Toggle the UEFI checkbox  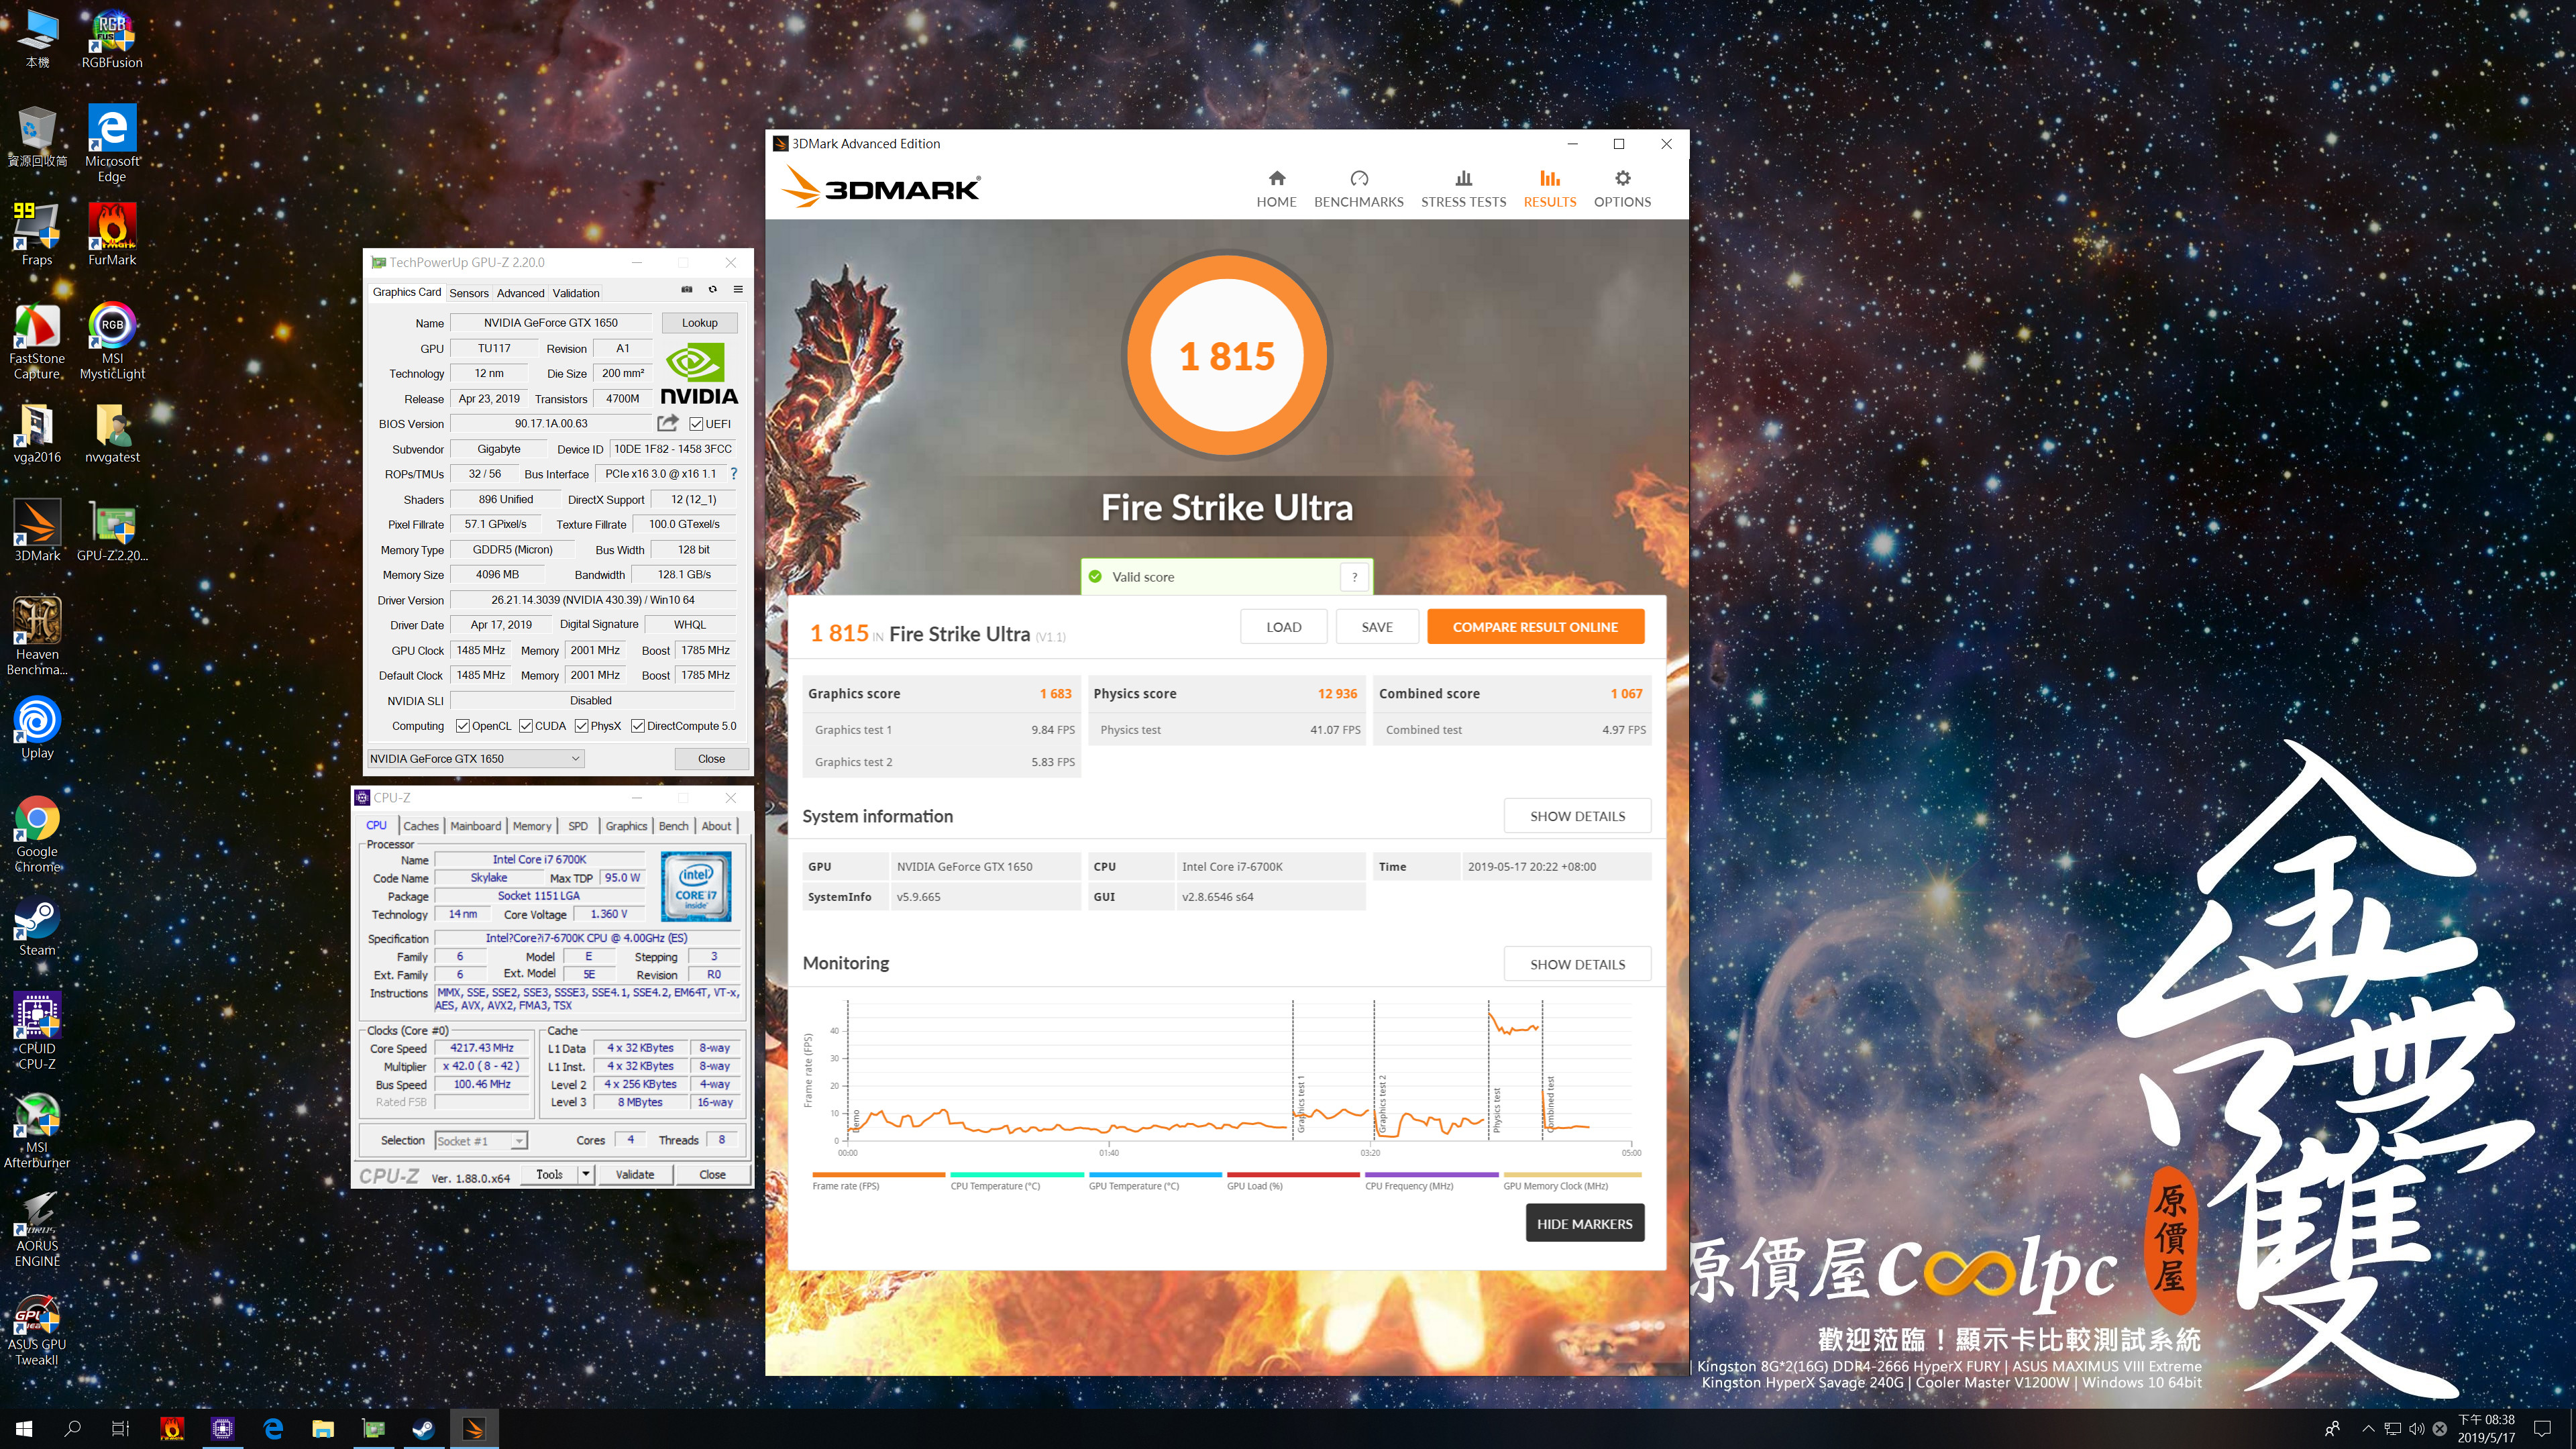pos(696,424)
